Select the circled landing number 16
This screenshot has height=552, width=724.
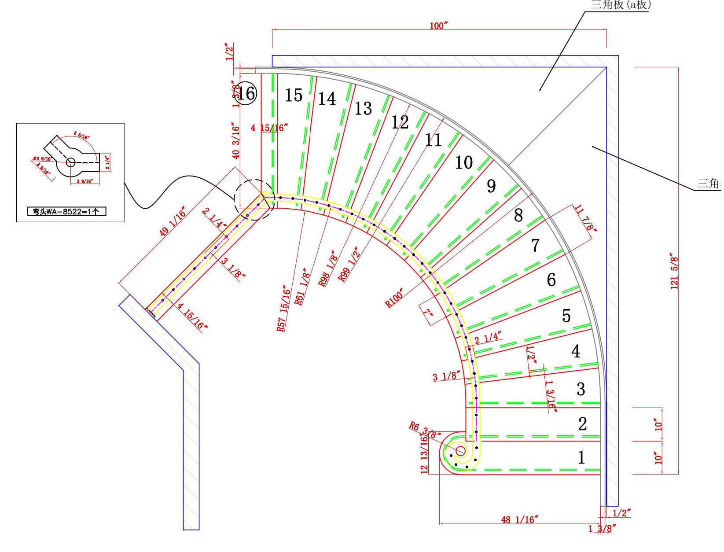click(246, 93)
